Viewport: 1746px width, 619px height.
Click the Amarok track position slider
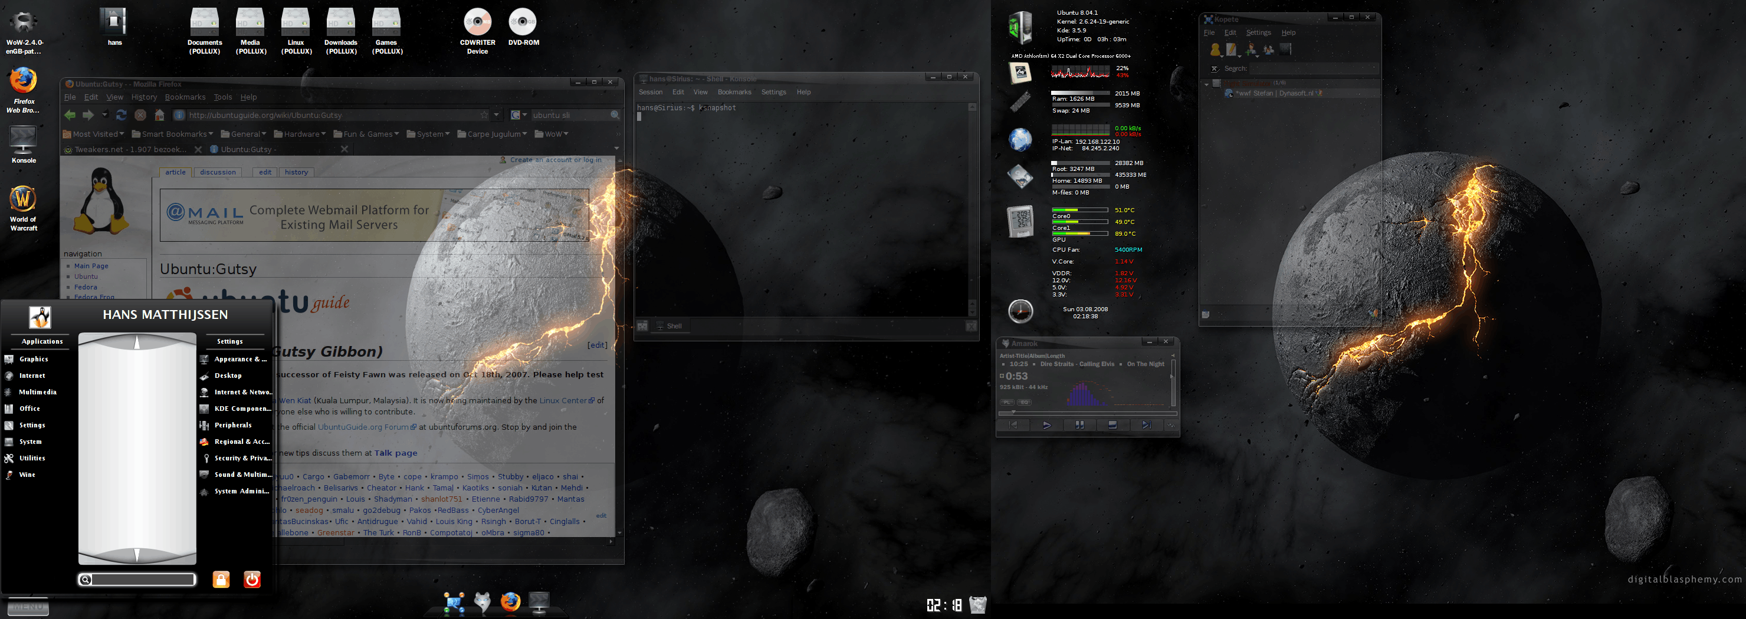pos(1087,413)
